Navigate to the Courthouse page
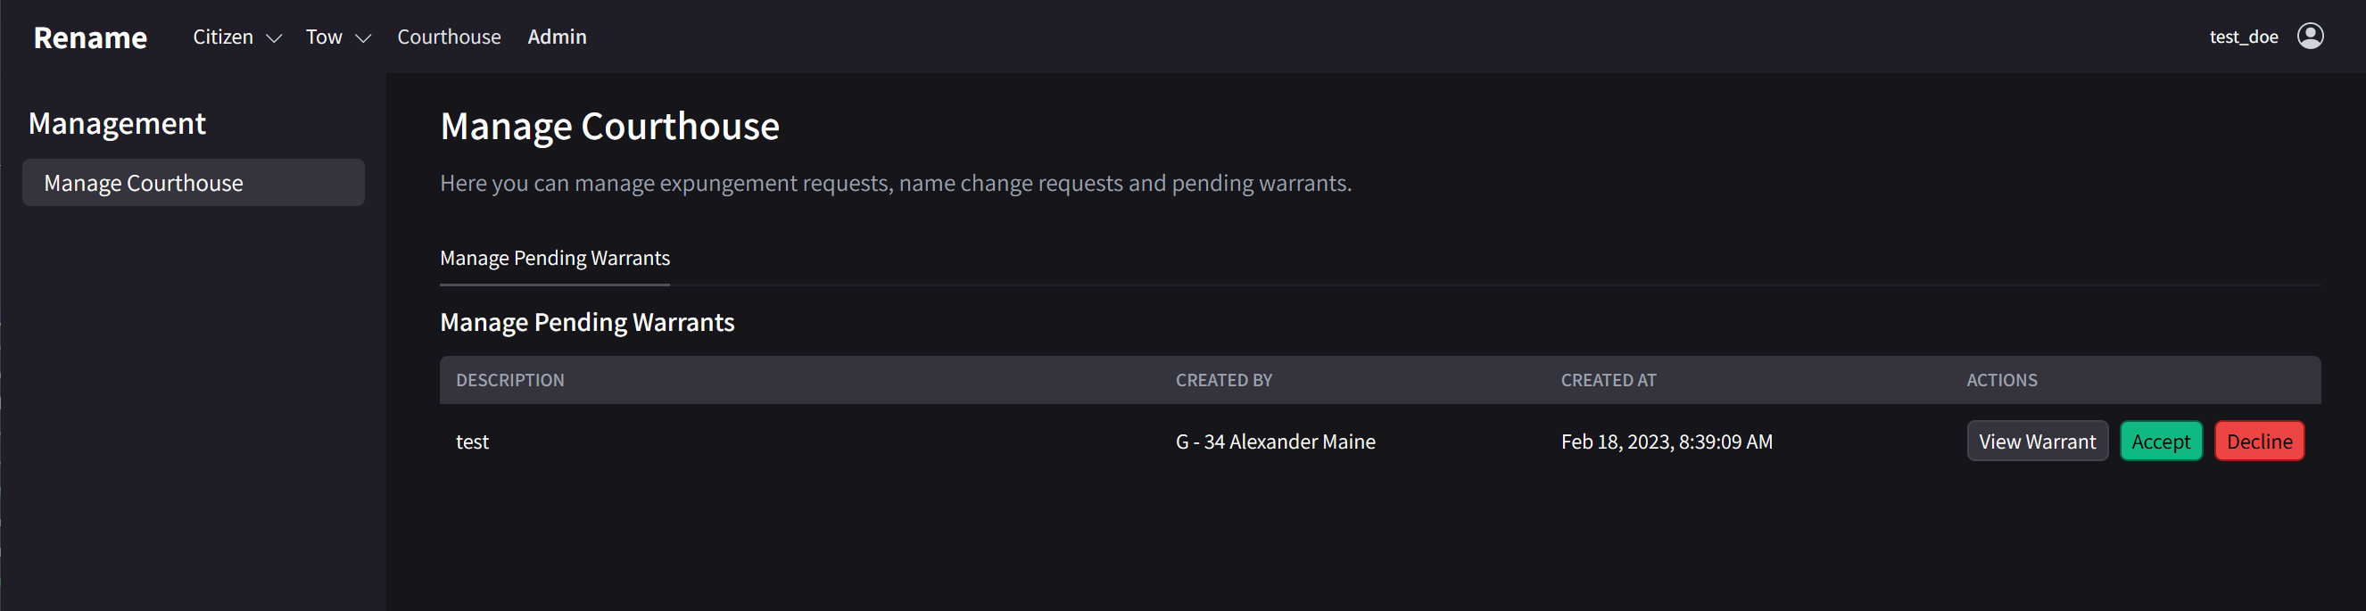Image resolution: width=2366 pixels, height=611 pixels. click(448, 37)
